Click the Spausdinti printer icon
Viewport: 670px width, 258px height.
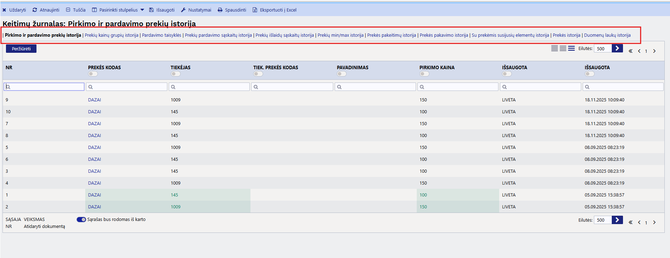pos(220,10)
